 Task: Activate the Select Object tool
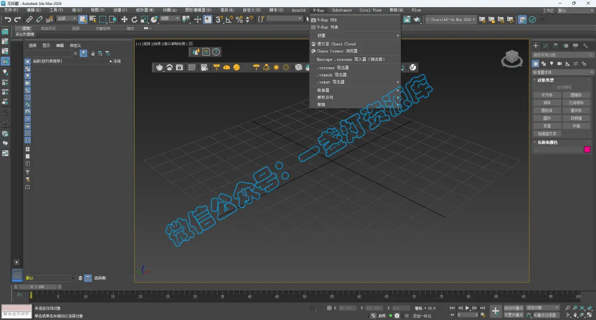83,19
